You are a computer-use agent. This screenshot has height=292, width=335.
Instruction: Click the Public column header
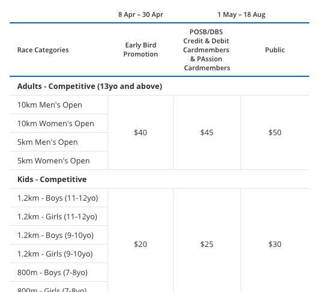click(x=275, y=50)
